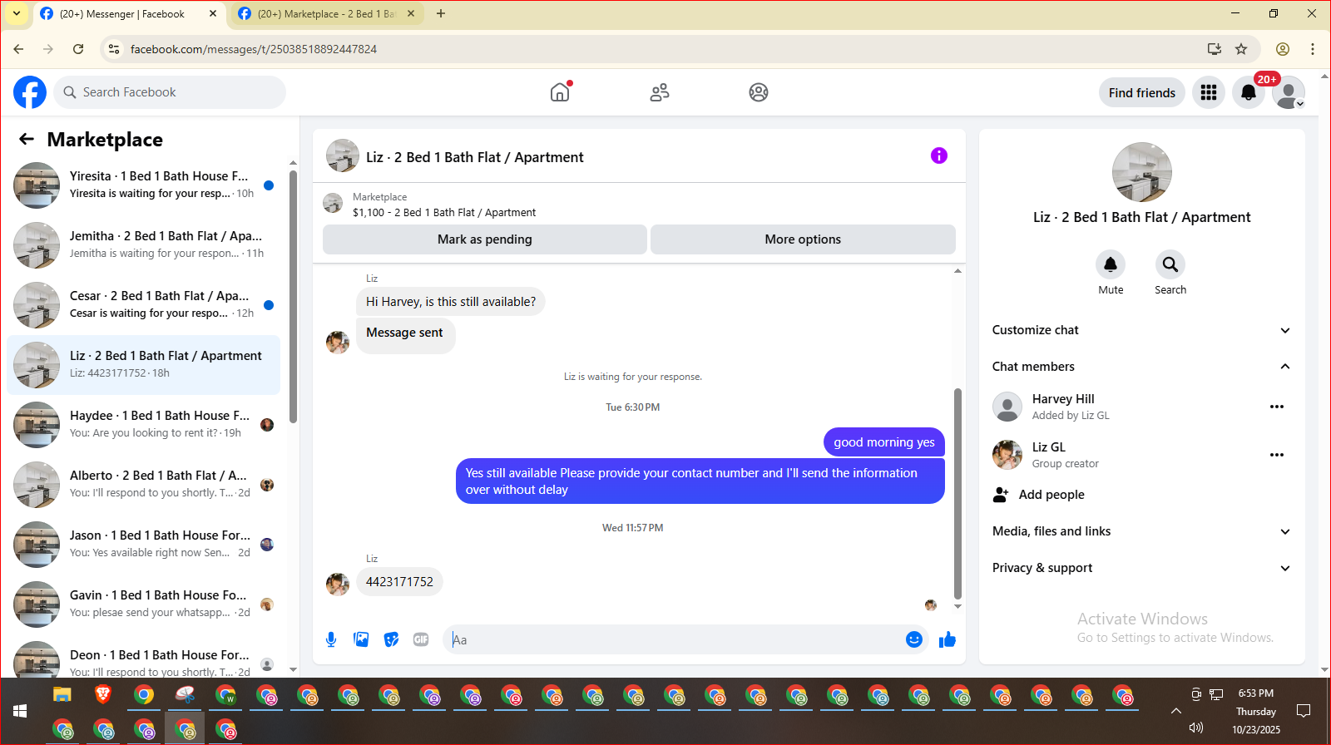Image resolution: width=1331 pixels, height=745 pixels.
Task: Open the Home feed icon
Action: (561, 92)
